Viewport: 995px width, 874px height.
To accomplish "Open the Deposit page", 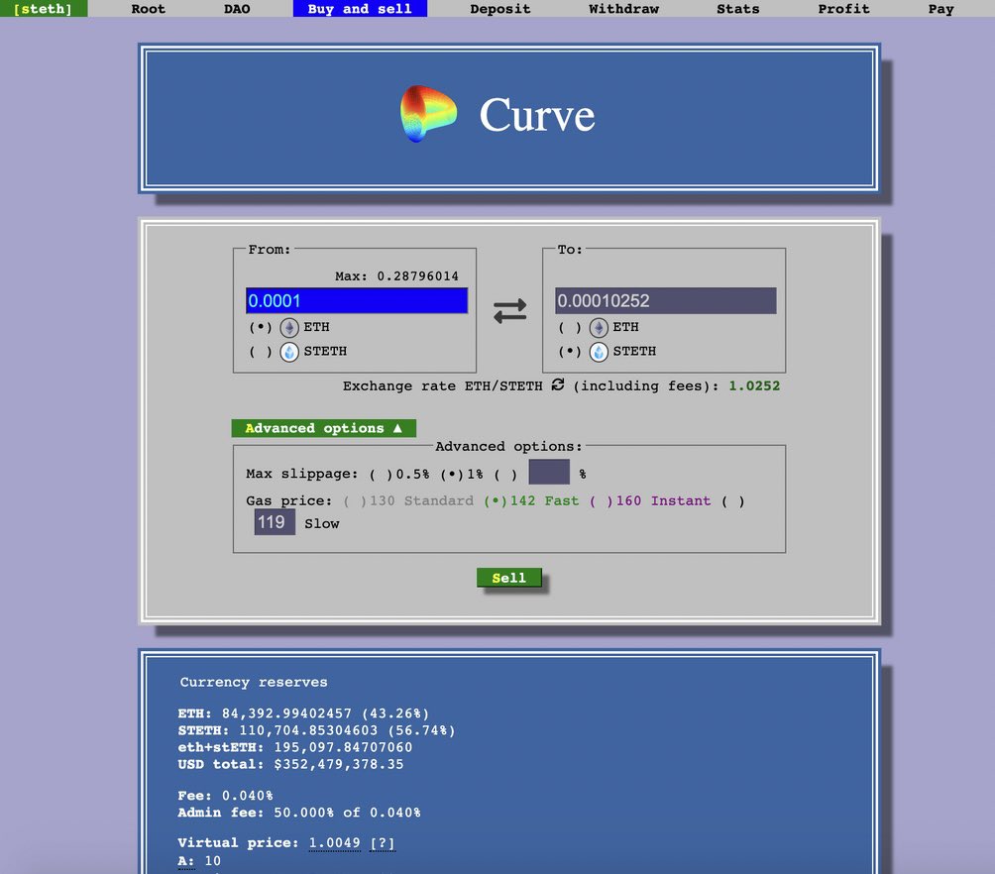I will coord(500,9).
